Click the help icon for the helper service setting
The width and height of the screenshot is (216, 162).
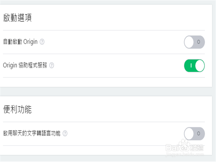pyautogui.click(x=51, y=65)
